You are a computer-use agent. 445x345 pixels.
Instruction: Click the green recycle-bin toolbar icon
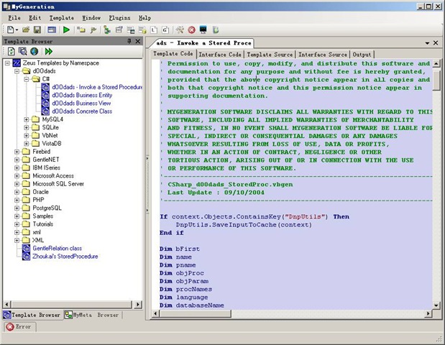coord(216,29)
